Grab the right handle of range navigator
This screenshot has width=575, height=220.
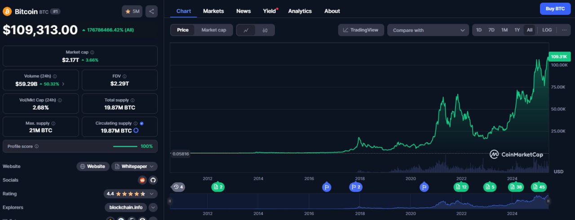(x=548, y=201)
